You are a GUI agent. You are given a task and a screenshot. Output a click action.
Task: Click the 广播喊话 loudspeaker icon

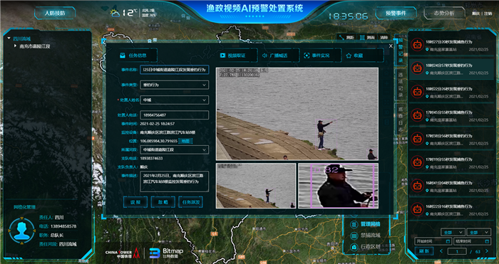pos(264,56)
